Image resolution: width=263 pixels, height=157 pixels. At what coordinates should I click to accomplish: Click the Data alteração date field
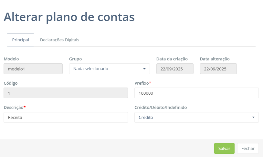(218, 69)
